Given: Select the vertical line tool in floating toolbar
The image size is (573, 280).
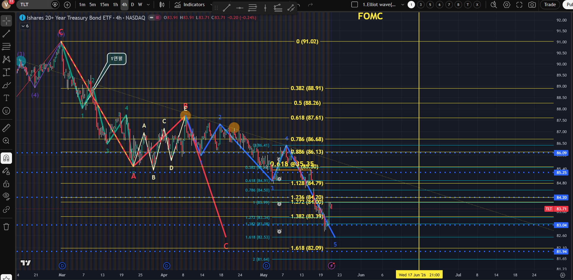Looking at the screenshot, I should pyautogui.click(x=265, y=8).
